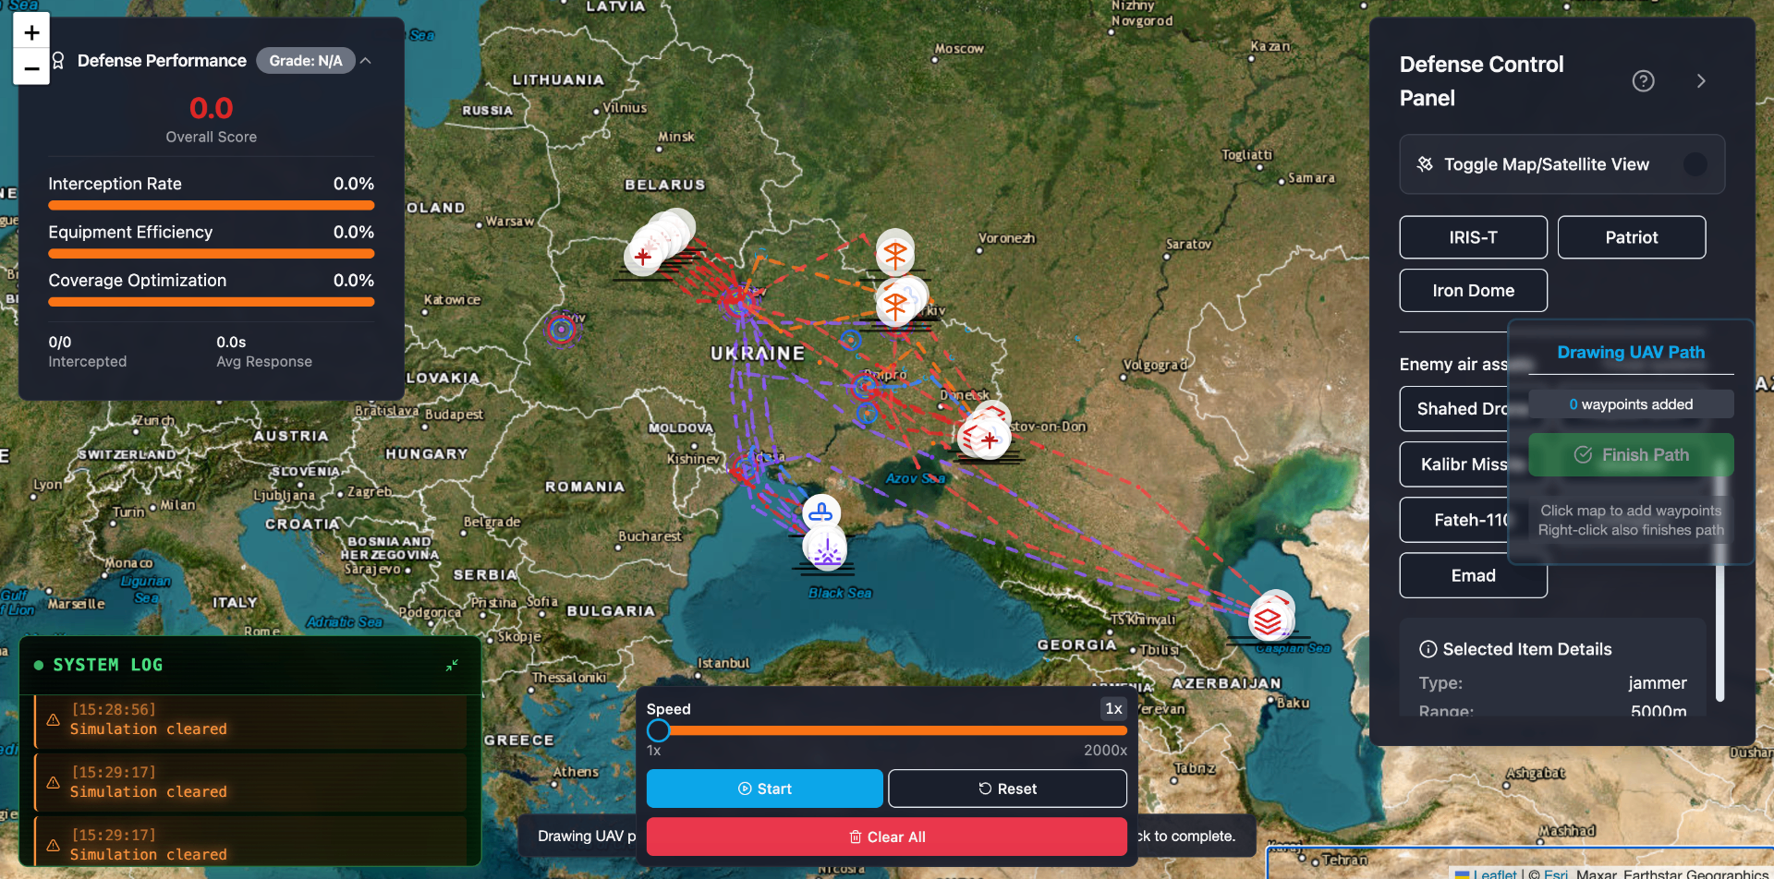Click the ship marker in Black Sea
1774x879 pixels.
(820, 512)
